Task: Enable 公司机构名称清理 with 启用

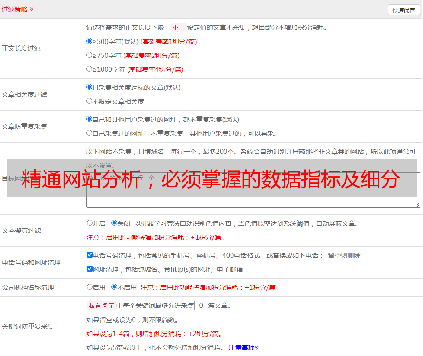Action: click(90, 287)
